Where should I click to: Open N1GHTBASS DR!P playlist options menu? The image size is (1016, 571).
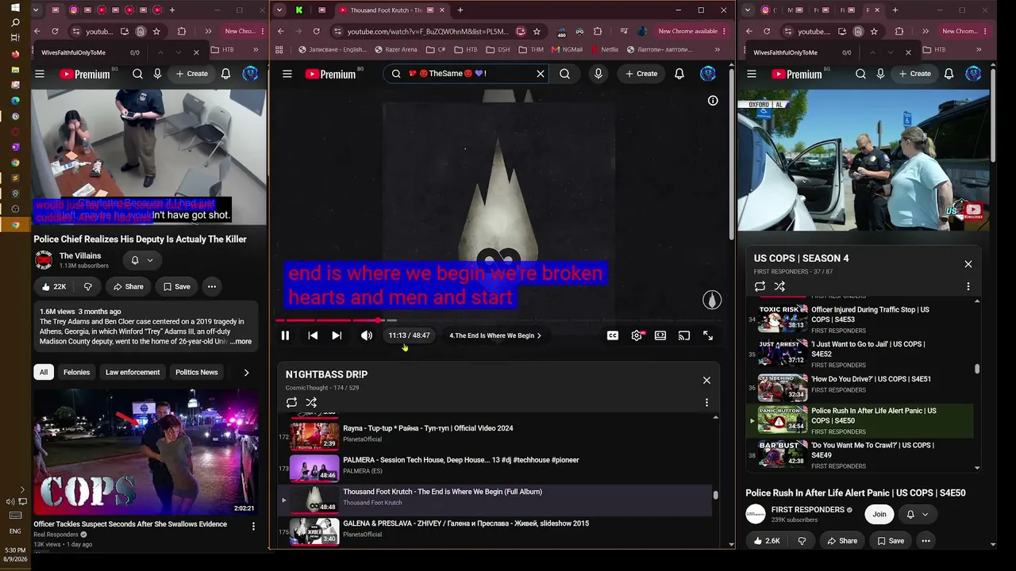pyautogui.click(x=706, y=403)
